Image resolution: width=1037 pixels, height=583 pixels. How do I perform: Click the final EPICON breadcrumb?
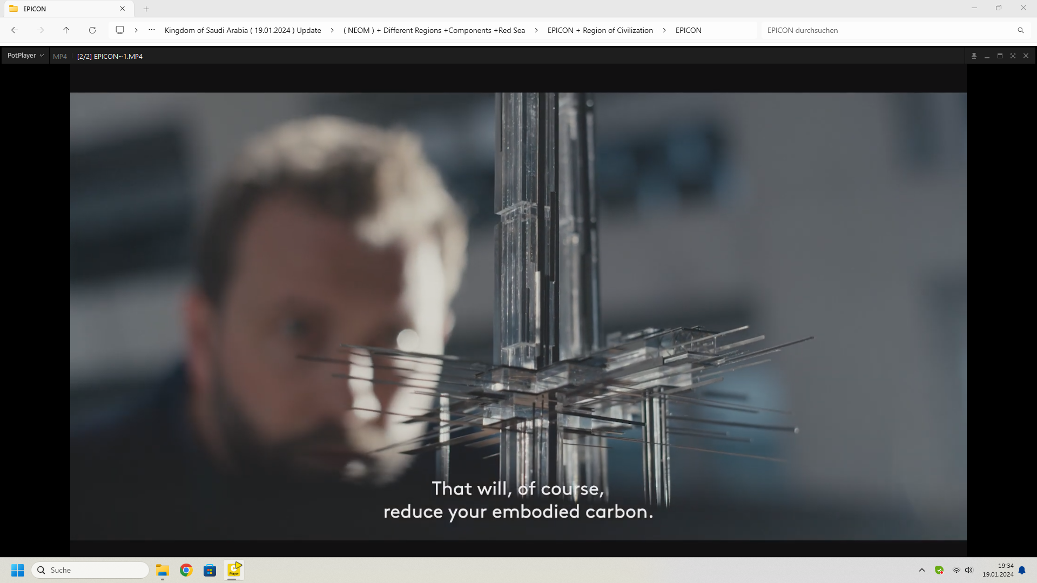coord(689,30)
